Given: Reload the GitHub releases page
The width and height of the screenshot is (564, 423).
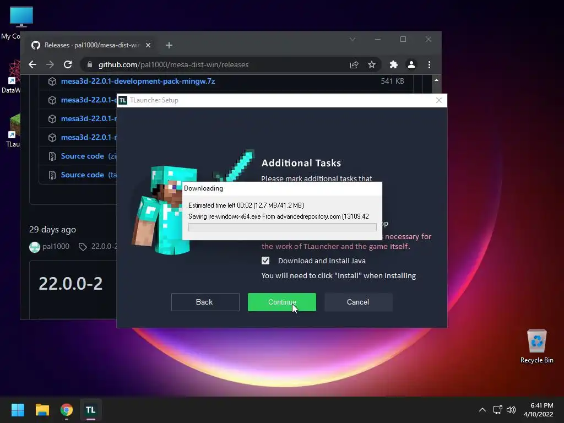Looking at the screenshot, I should (68, 65).
